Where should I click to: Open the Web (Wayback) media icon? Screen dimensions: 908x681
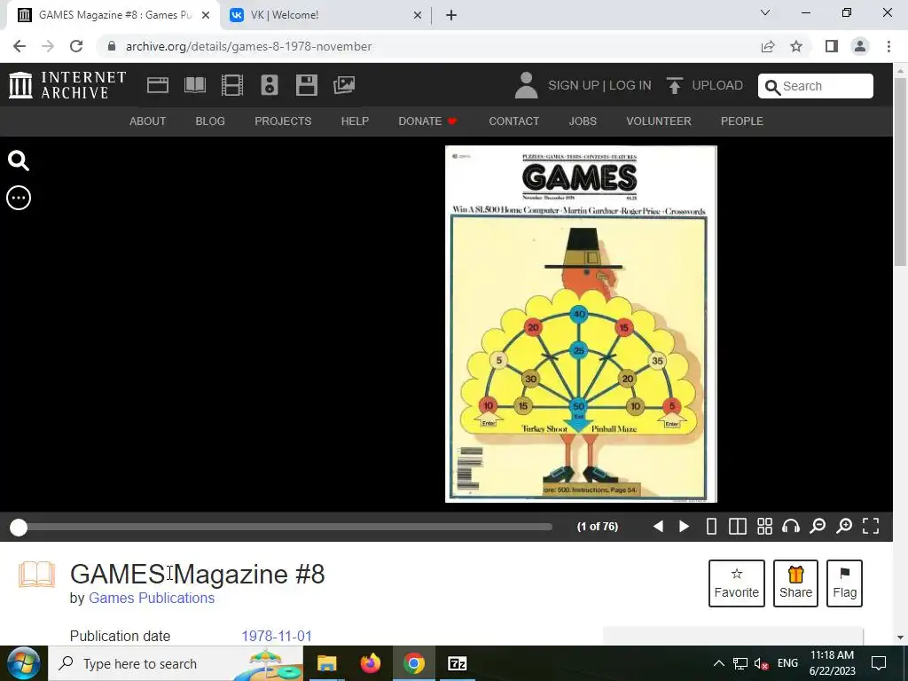tap(158, 85)
